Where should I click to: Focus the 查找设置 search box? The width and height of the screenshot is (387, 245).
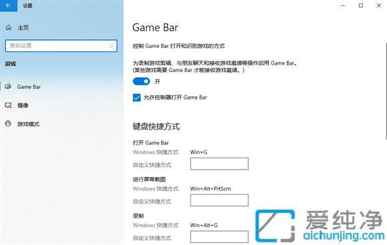61,45
